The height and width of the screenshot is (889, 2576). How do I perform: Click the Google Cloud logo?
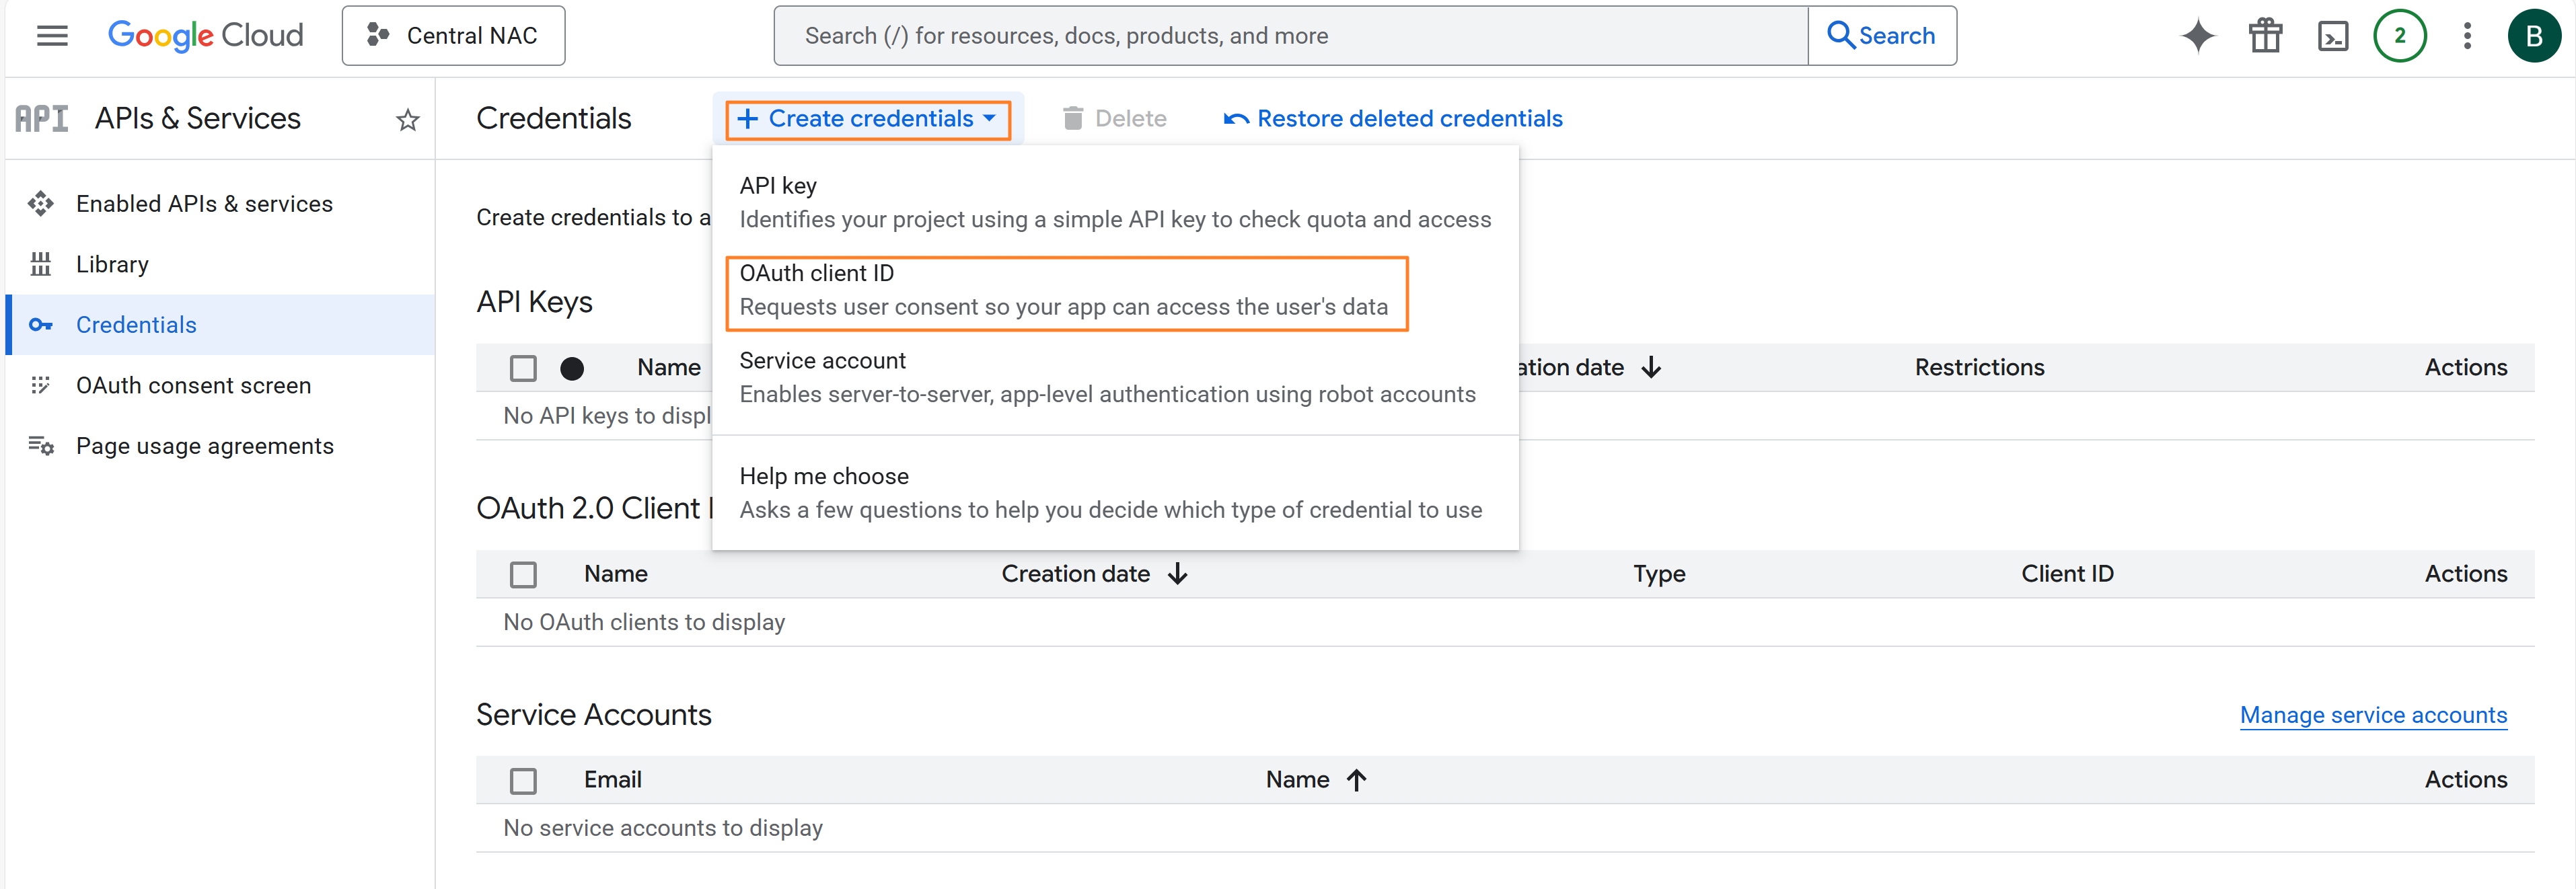coord(205,36)
